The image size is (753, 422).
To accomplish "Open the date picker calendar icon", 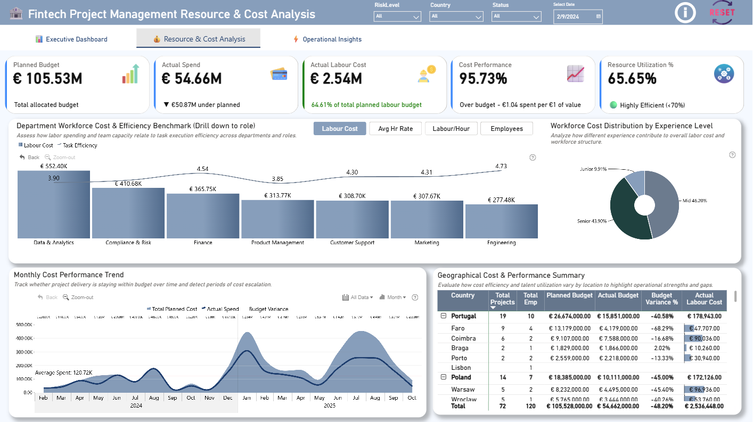I will (599, 17).
